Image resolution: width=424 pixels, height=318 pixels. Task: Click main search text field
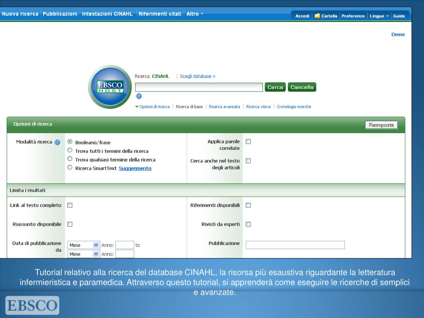click(x=199, y=87)
